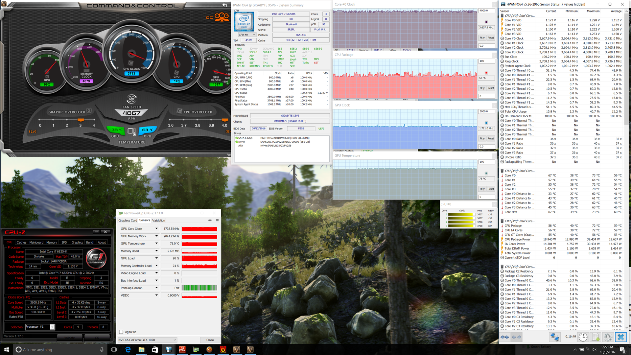Open the NVIDIA GeForce GTX 1070 device dropdown
The width and height of the screenshot is (631, 355).
(x=148, y=340)
